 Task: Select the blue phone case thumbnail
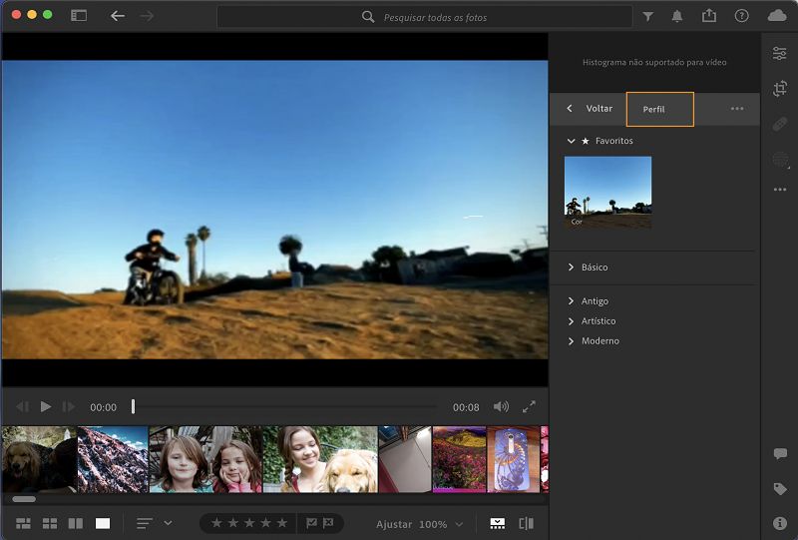click(x=513, y=459)
